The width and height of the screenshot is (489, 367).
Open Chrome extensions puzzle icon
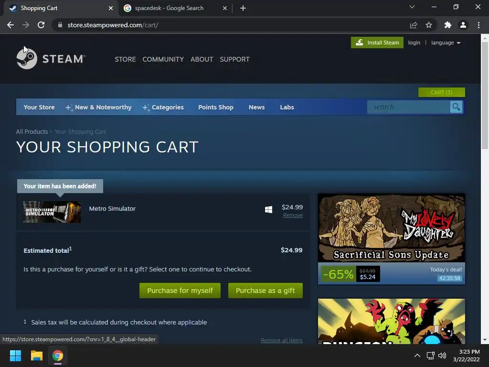(x=448, y=25)
